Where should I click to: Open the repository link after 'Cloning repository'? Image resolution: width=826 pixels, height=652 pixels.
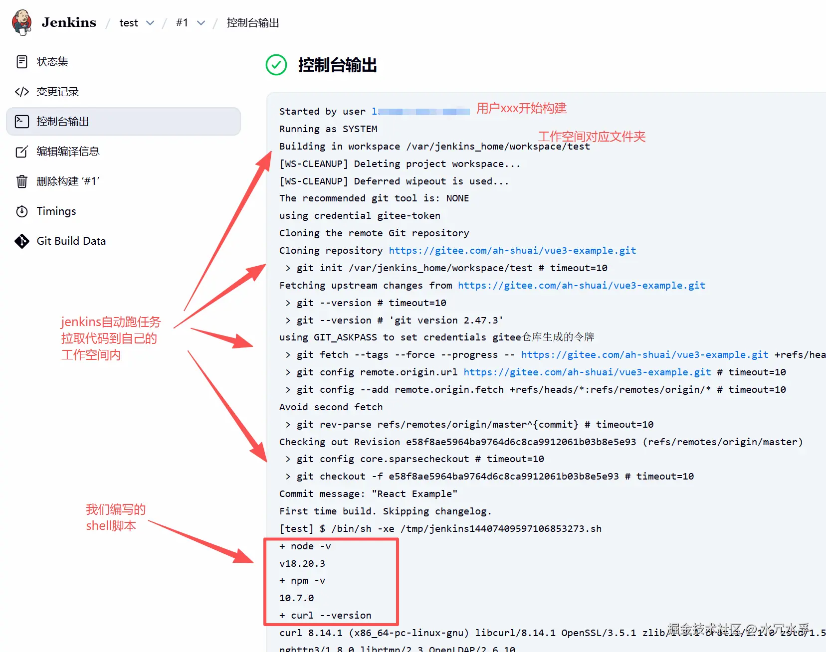pyautogui.click(x=512, y=251)
